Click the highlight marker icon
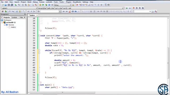The image size is (170, 95). [70, 11]
